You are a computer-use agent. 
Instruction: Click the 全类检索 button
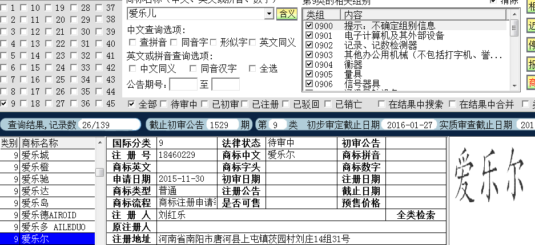[416, 215]
